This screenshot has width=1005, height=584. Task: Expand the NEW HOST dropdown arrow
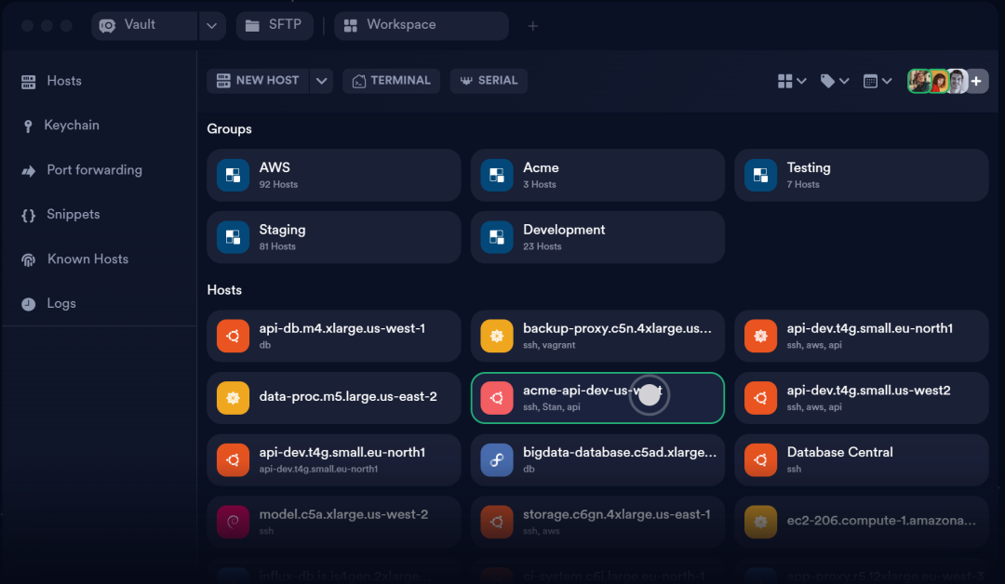pyautogui.click(x=322, y=81)
